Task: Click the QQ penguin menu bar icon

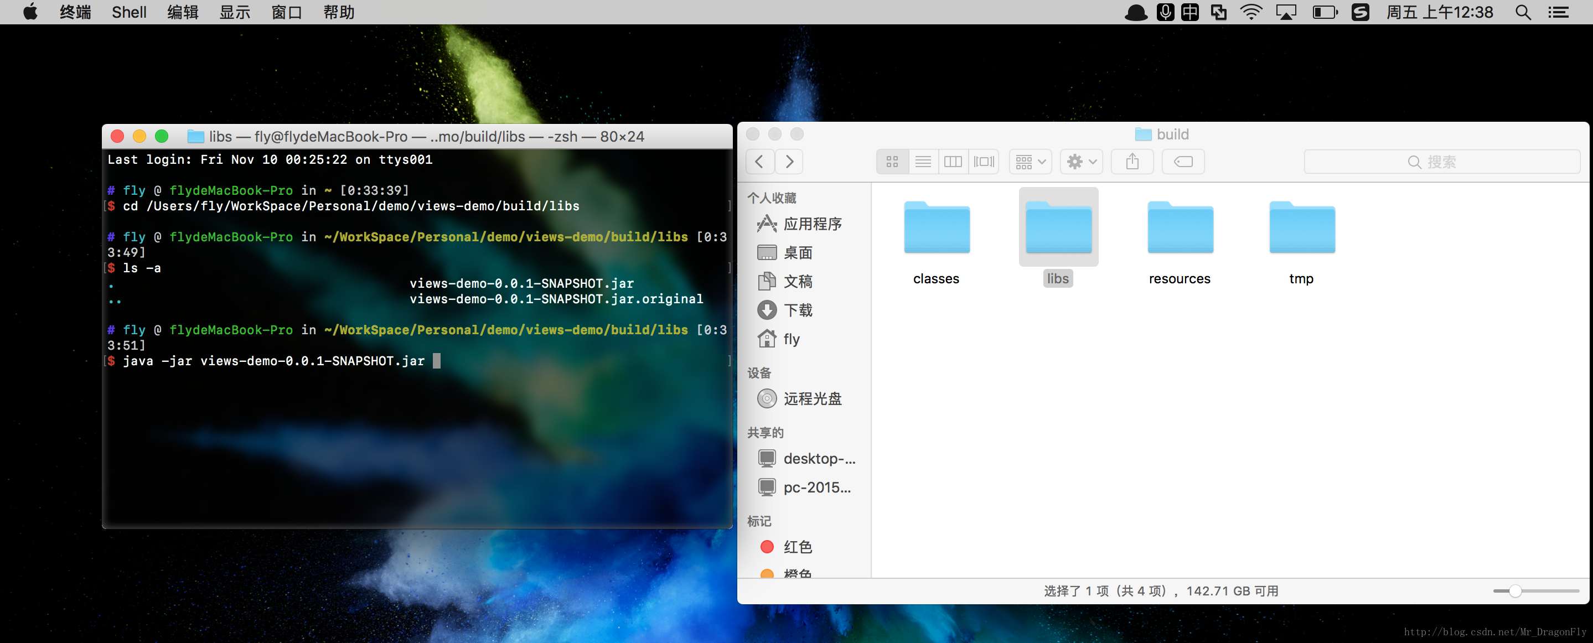Action: pos(1135,12)
